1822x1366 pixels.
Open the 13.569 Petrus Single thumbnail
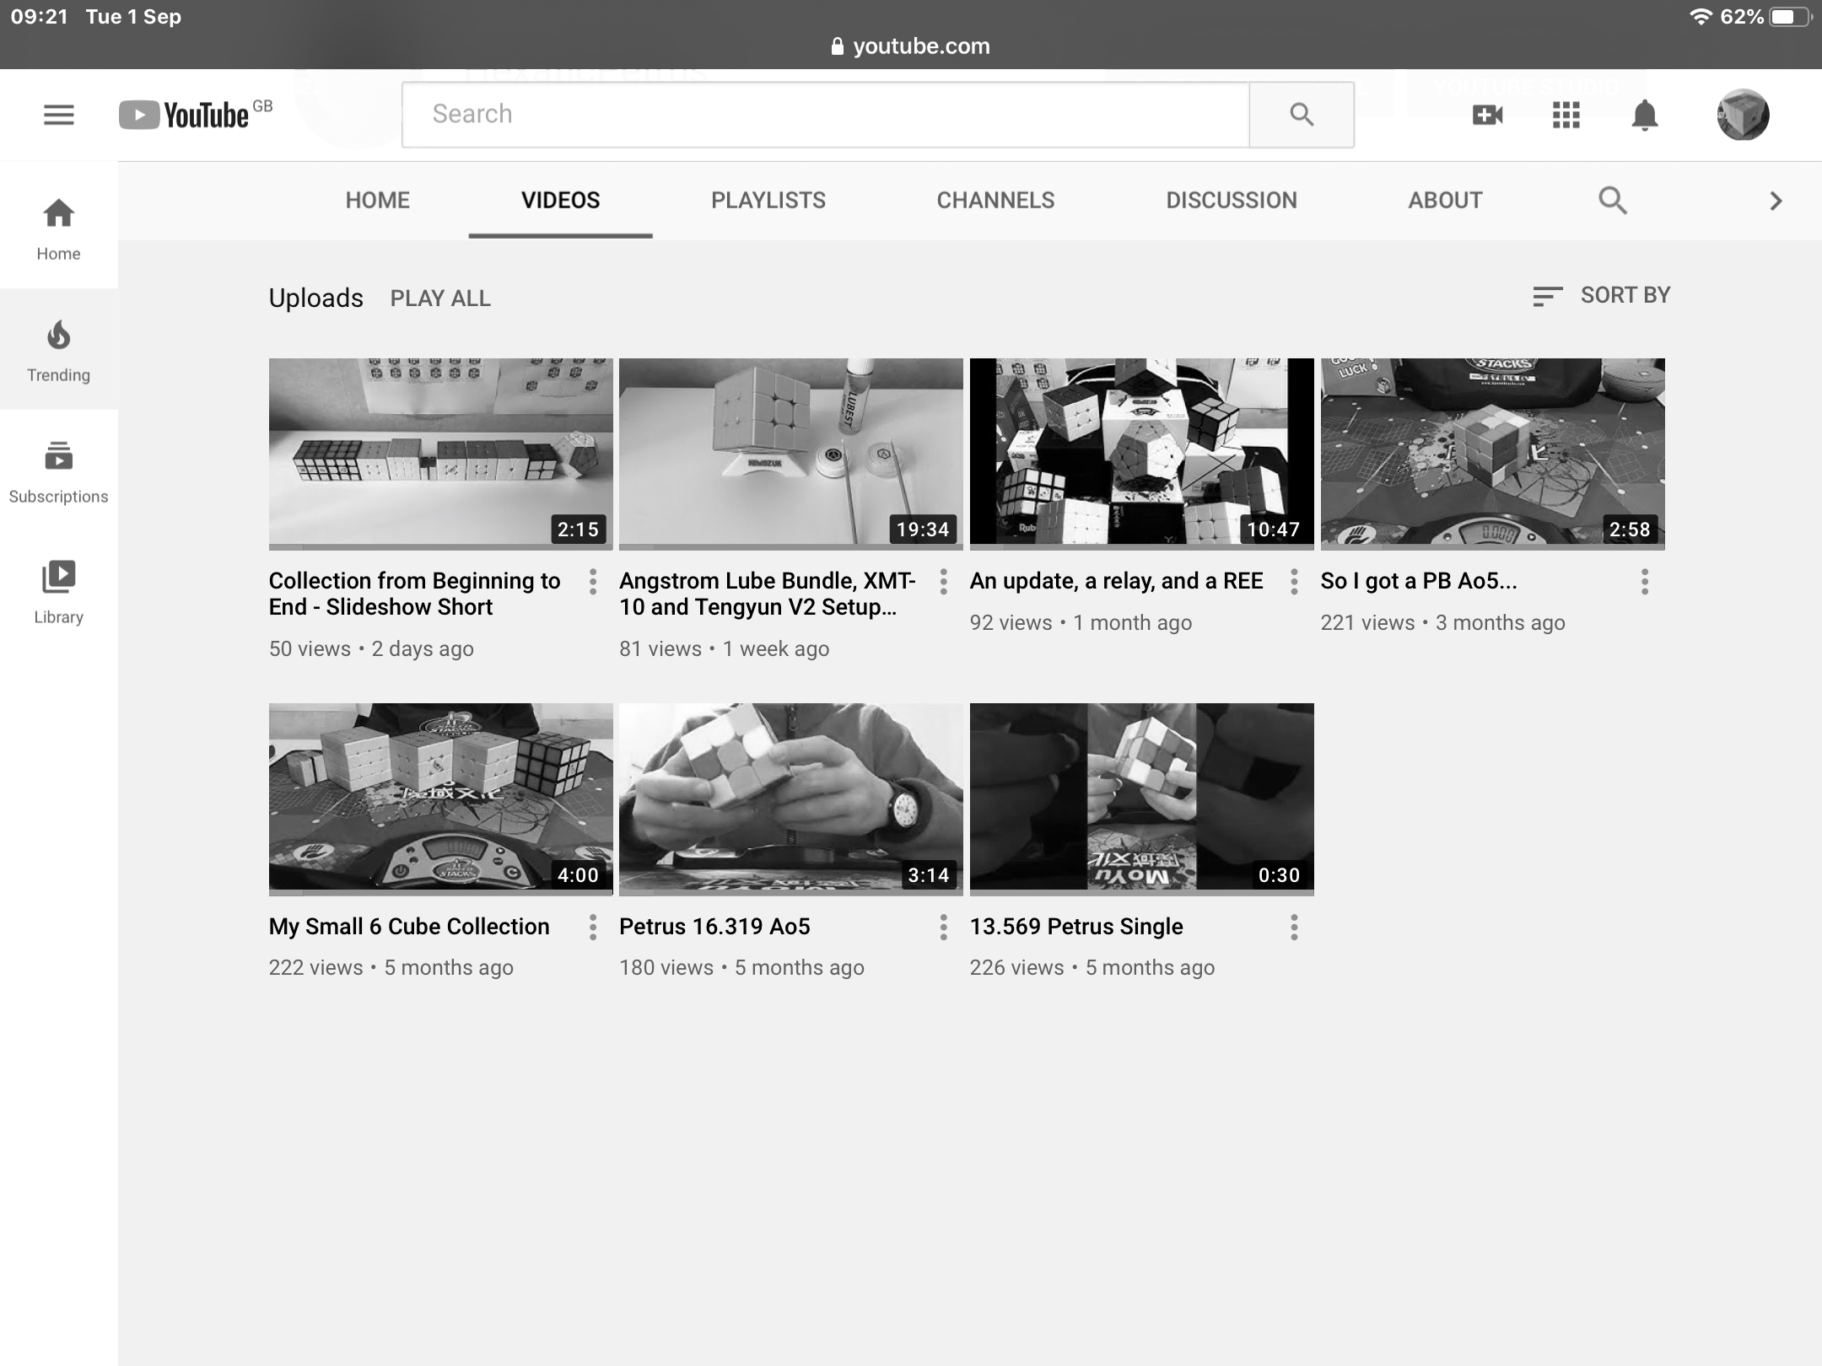1142,799
